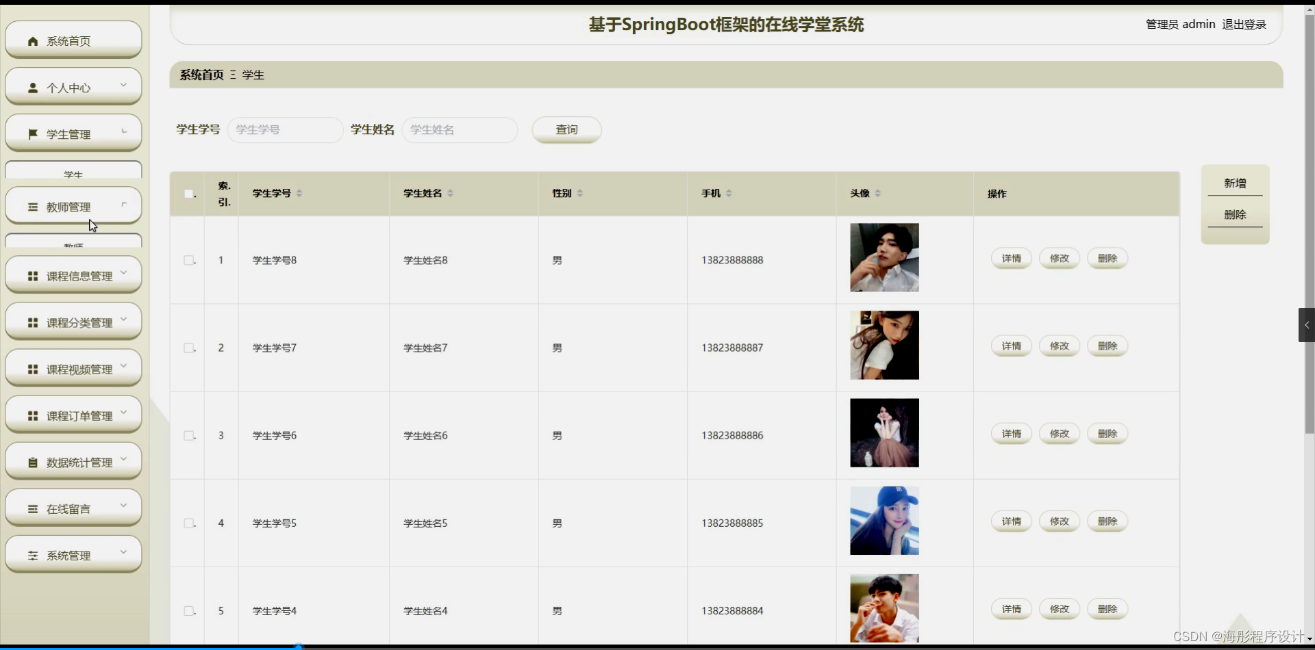
Task: Click the 课程视频管理 sidebar icon
Action: [32, 369]
